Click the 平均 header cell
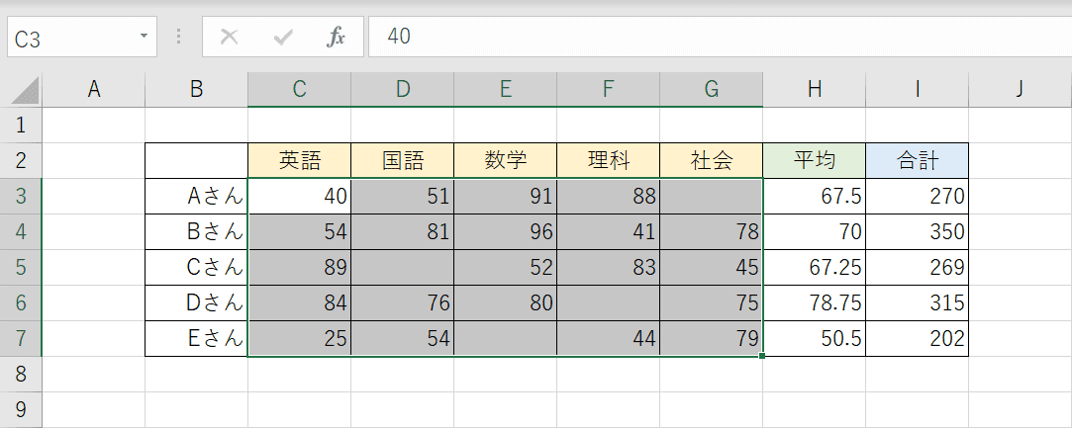 coord(815,160)
